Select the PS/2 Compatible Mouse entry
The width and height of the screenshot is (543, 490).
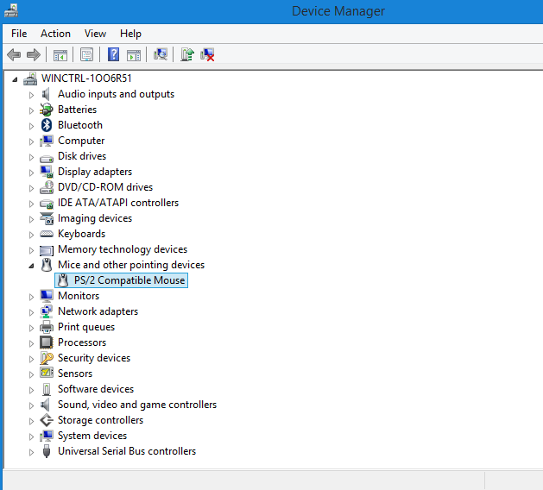pos(121,280)
